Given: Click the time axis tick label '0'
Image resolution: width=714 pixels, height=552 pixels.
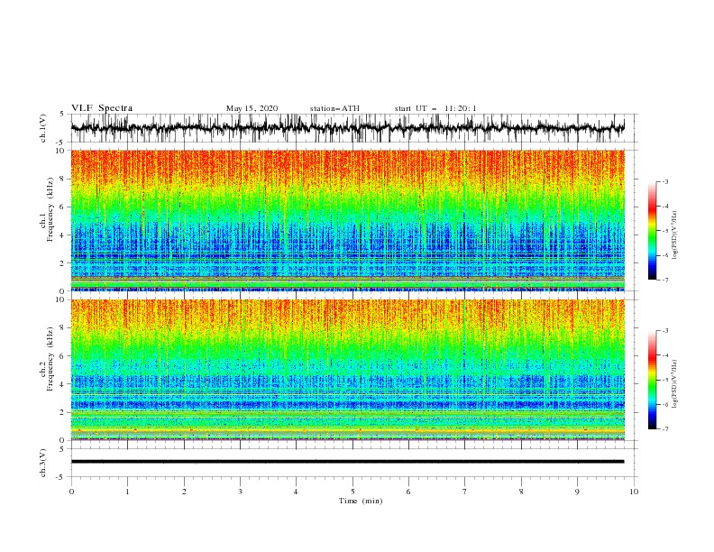Looking at the screenshot, I should click(71, 492).
